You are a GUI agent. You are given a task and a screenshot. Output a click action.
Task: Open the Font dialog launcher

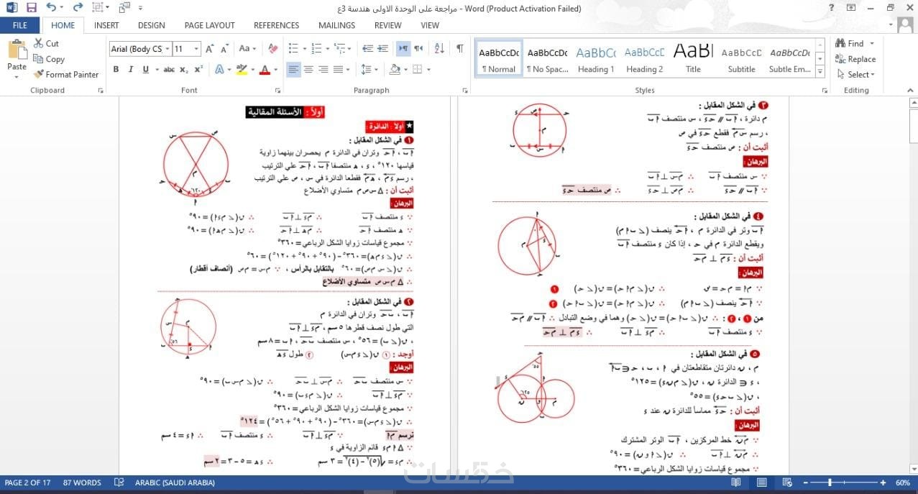[x=277, y=91]
